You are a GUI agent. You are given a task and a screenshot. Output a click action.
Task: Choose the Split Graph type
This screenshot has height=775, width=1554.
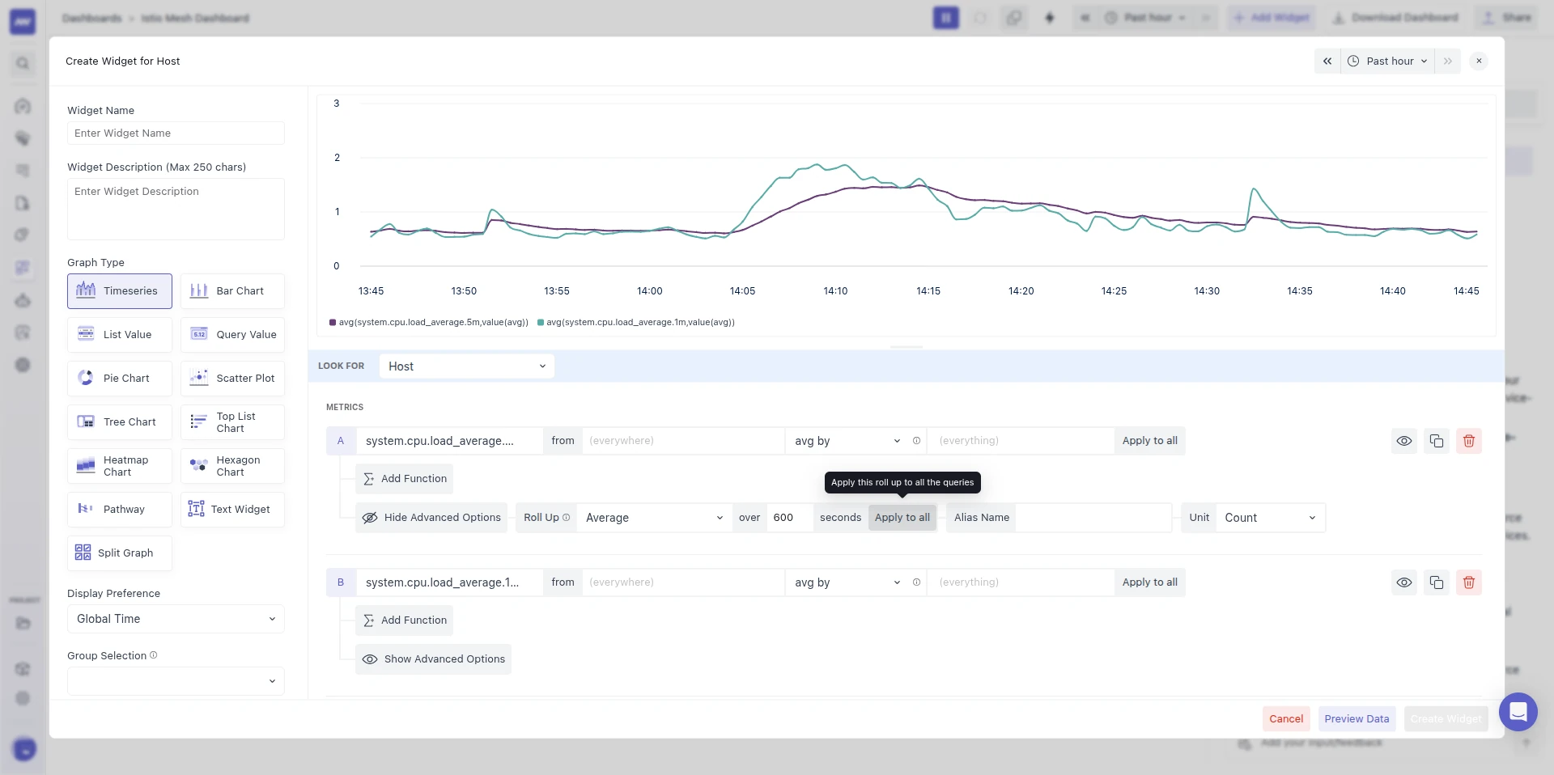120,553
